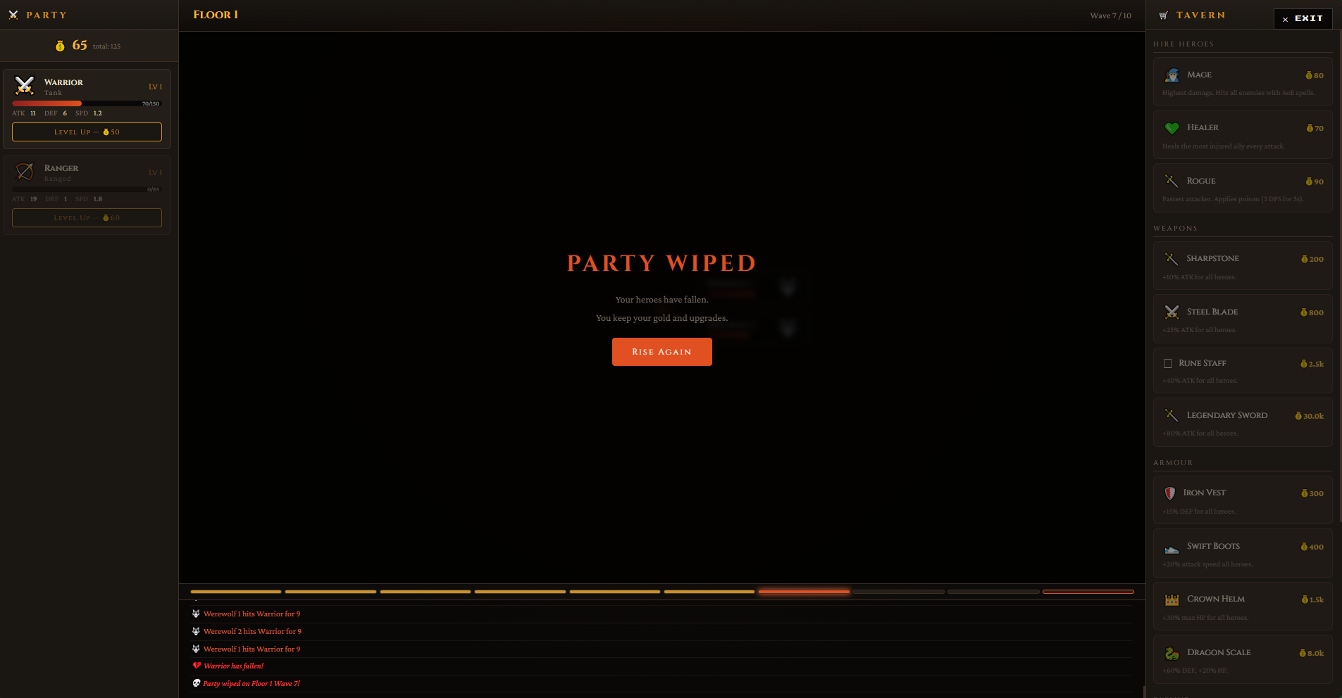Click the Dragon Scale dragon icon

click(x=1172, y=653)
